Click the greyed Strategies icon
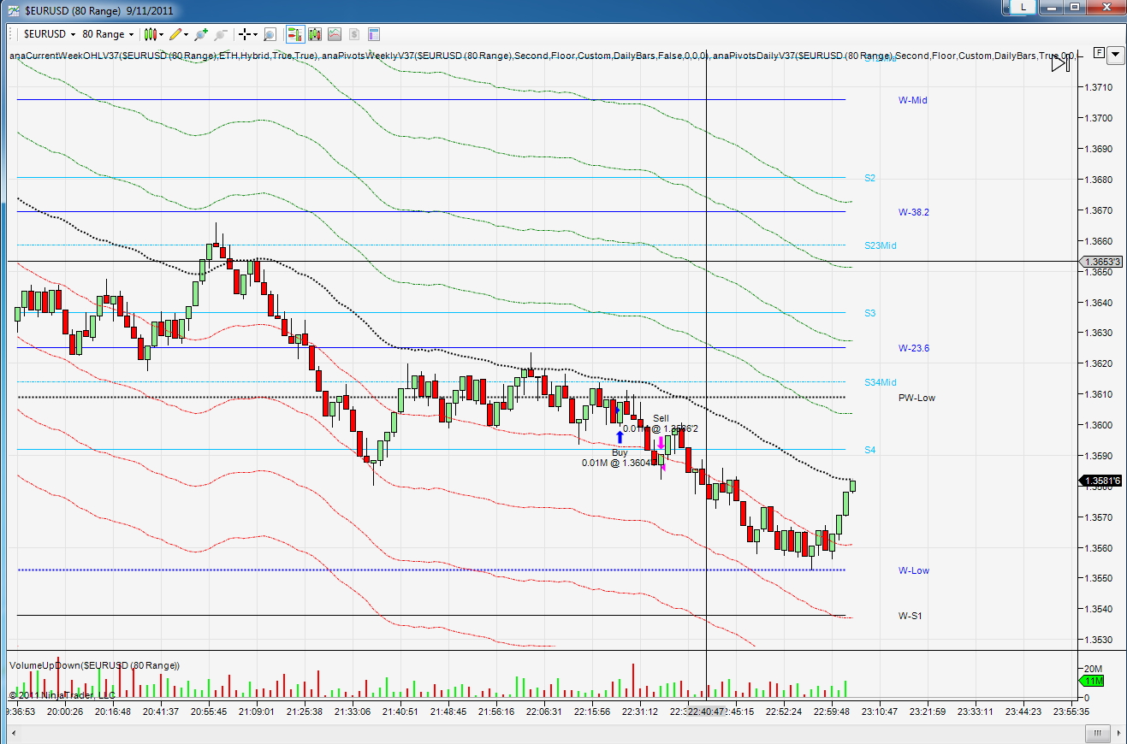 pyautogui.click(x=353, y=34)
